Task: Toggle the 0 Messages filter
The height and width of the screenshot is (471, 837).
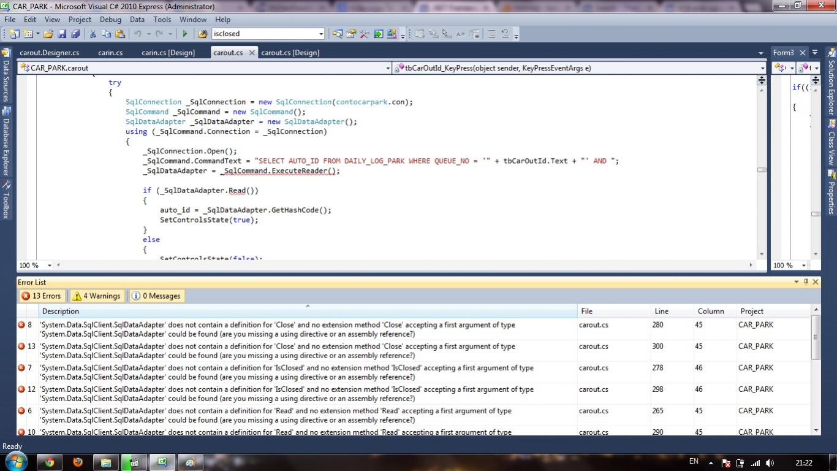Action: click(x=156, y=296)
